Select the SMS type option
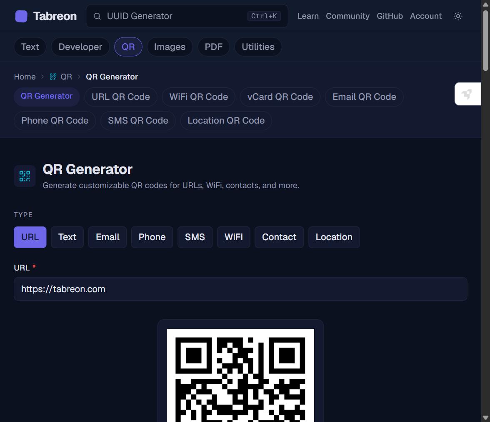Image resolution: width=490 pixels, height=422 pixels. pyautogui.click(x=195, y=237)
